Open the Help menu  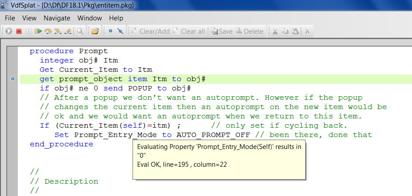tap(116, 18)
